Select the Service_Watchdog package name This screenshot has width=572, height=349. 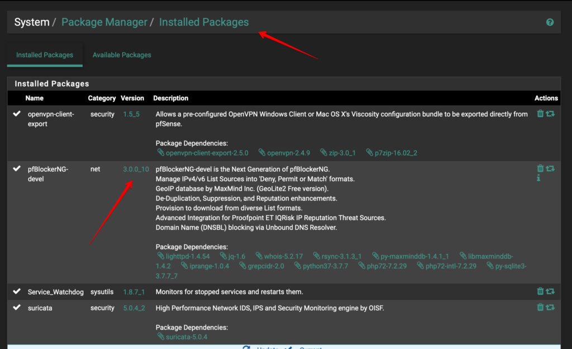(x=55, y=292)
